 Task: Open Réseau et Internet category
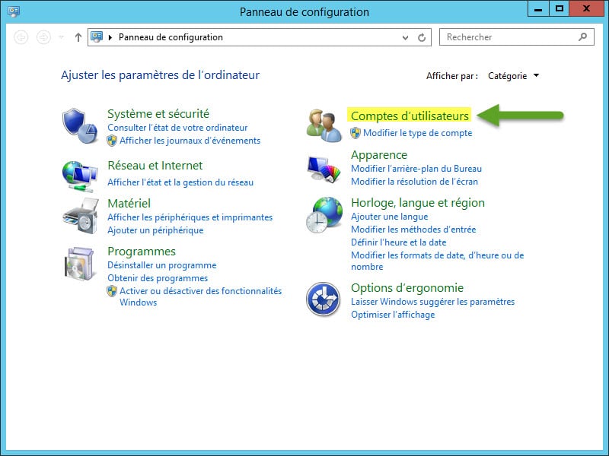[x=155, y=166]
